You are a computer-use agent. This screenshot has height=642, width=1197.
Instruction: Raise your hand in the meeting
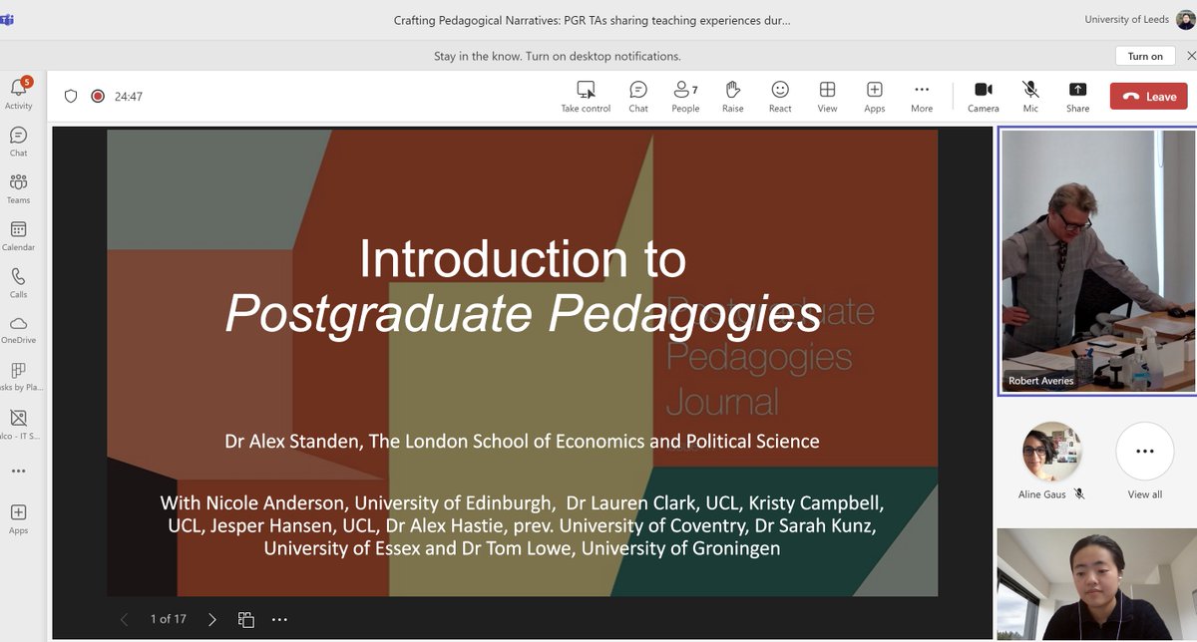point(733,97)
